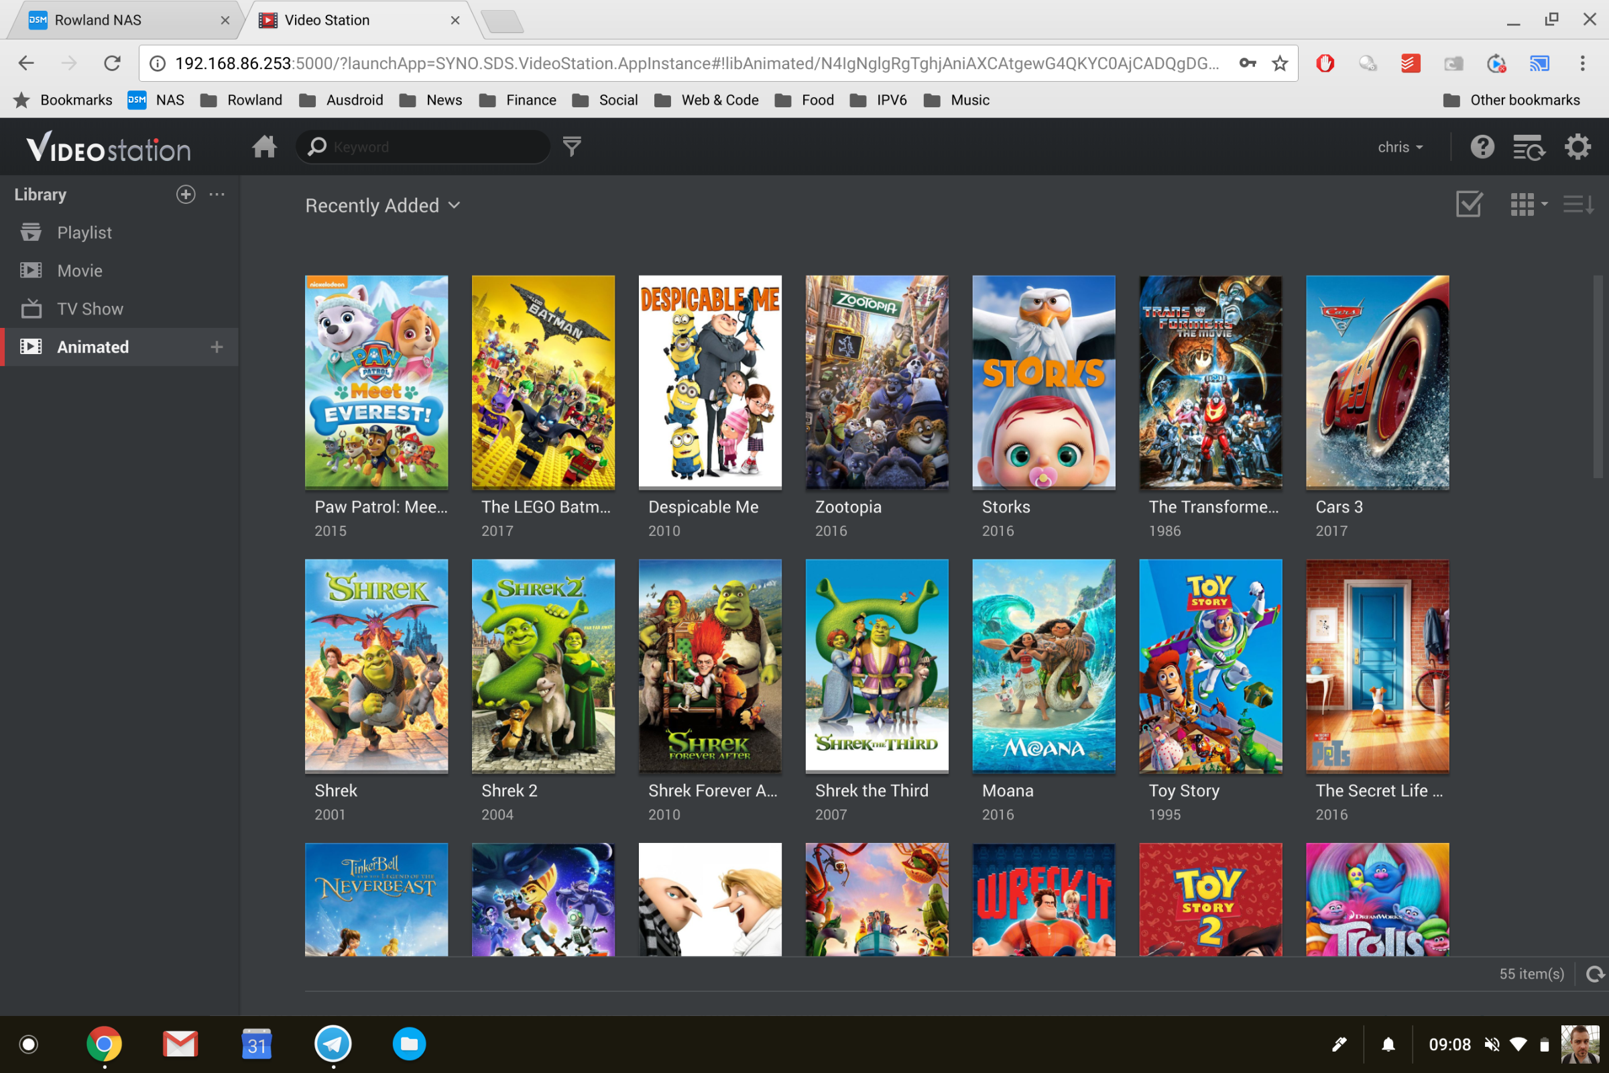Open Telegram from the shelf
The image size is (1609, 1073).
[x=333, y=1044]
